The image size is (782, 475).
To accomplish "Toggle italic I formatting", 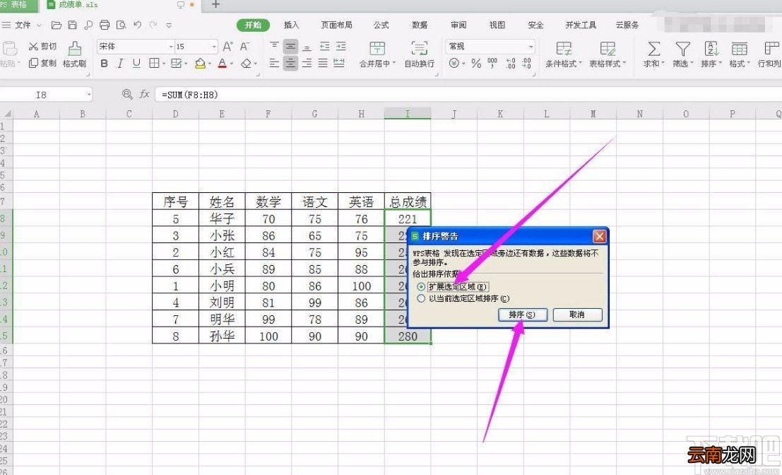I will click(120, 64).
